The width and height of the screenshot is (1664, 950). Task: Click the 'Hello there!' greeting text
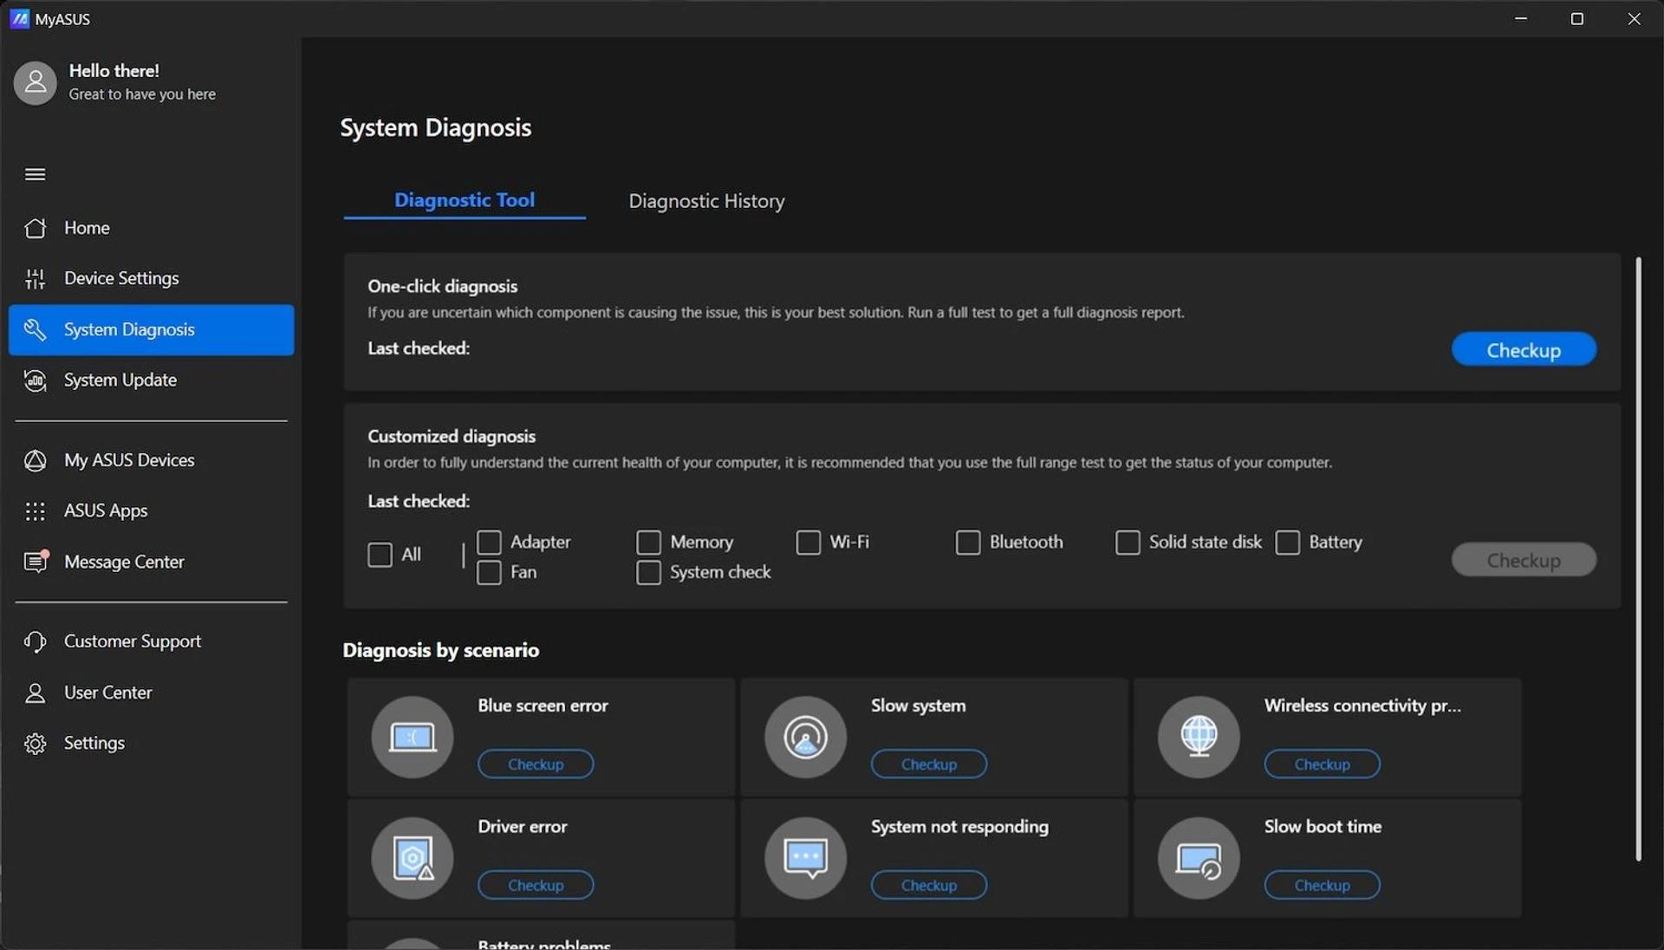pos(114,71)
